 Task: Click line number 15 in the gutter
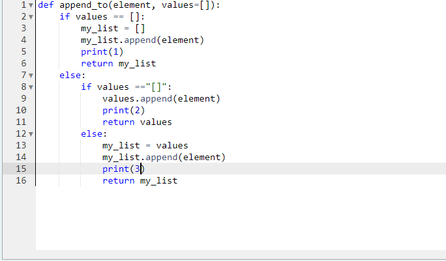[21, 169]
